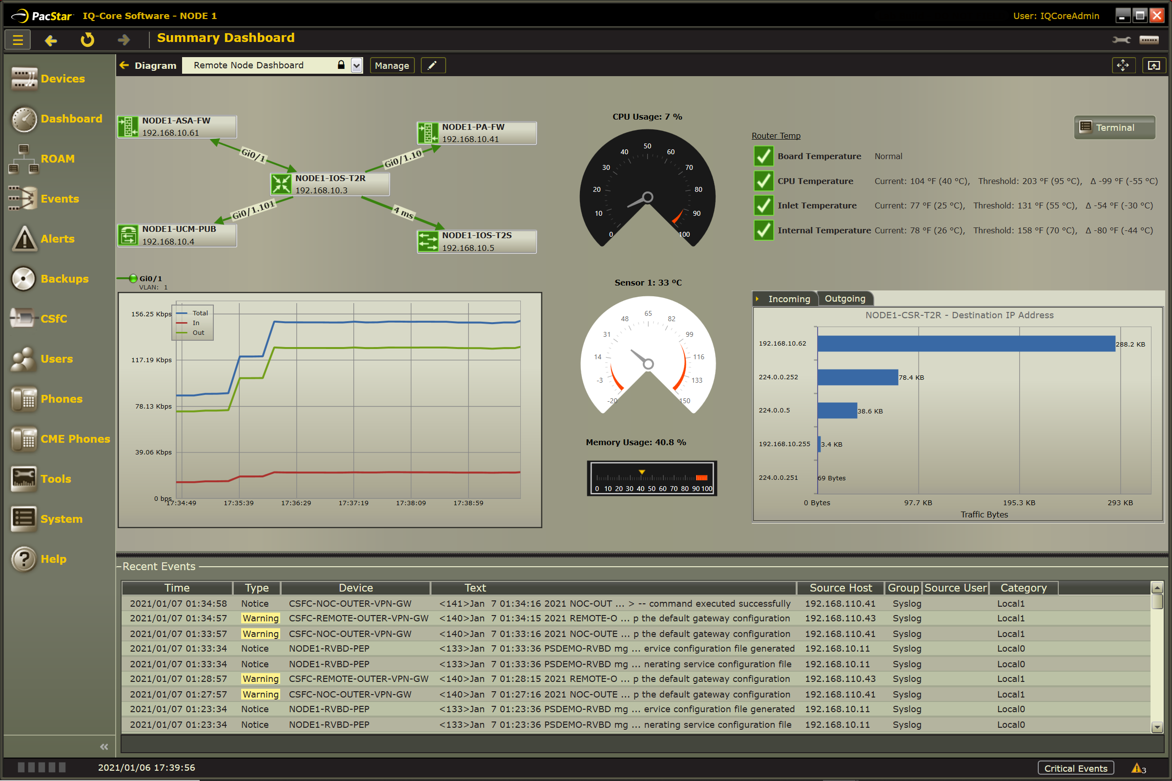This screenshot has height=781, width=1172.
Task: Click the wrench settings icon
Action: click(1121, 40)
